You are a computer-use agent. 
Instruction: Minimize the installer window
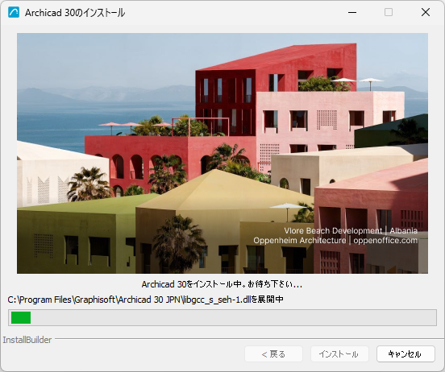coord(352,12)
